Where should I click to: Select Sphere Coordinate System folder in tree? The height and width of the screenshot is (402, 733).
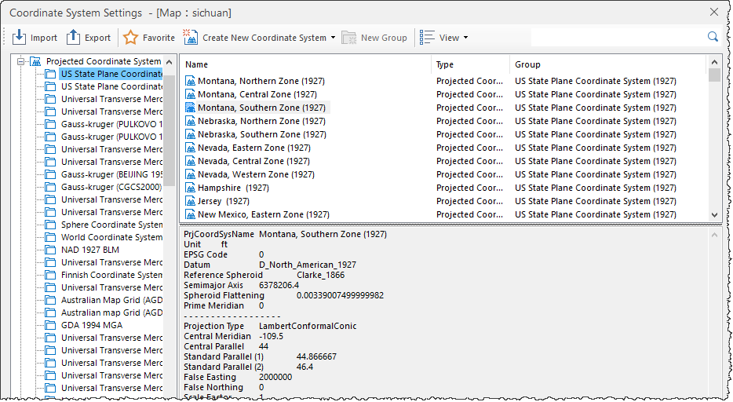[x=111, y=225]
